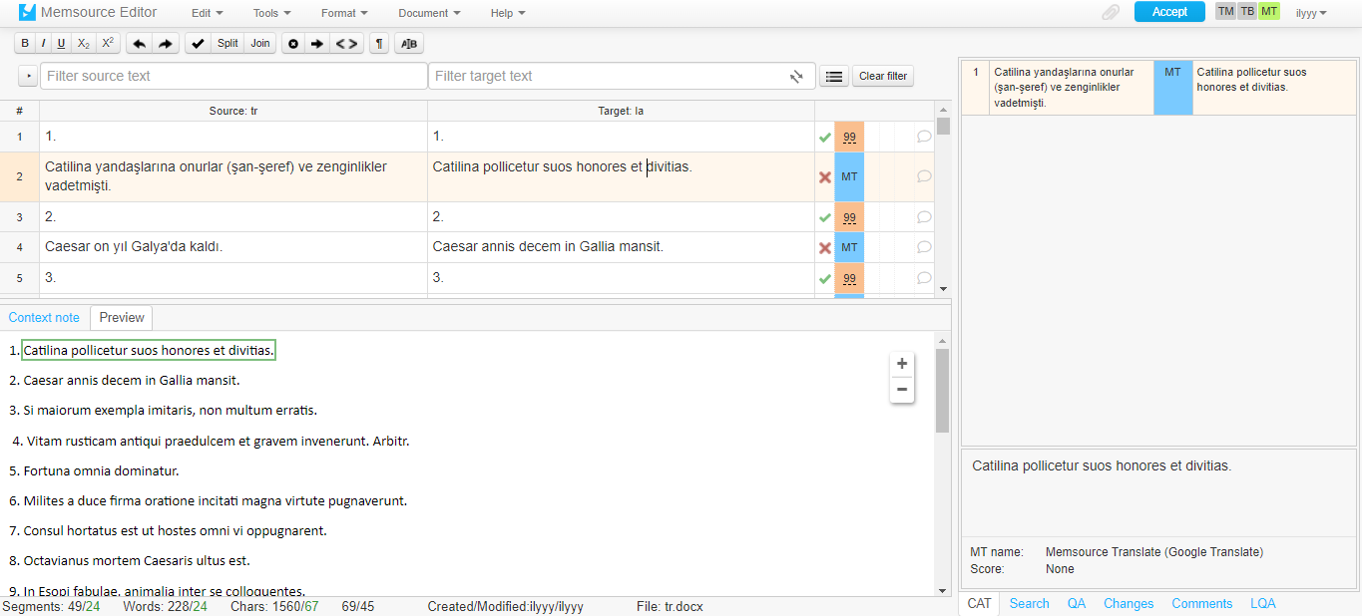Click the insert tag angle brackets button
The width and height of the screenshot is (1362, 616).
coord(345,43)
